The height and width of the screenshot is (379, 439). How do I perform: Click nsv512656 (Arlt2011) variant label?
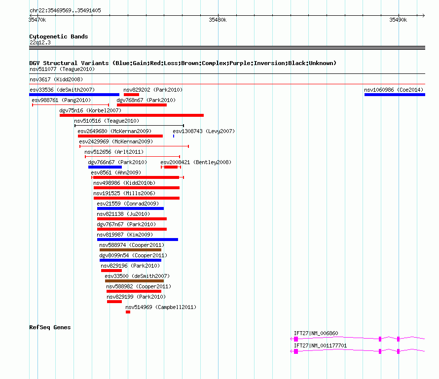(114, 152)
